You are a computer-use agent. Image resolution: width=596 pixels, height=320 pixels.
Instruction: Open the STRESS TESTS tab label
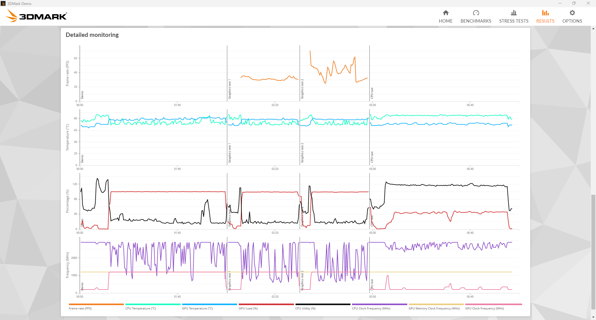point(513,21)
